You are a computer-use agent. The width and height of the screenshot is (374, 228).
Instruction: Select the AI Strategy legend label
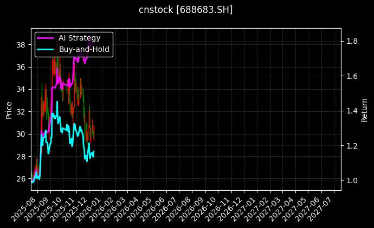(79, 38)
